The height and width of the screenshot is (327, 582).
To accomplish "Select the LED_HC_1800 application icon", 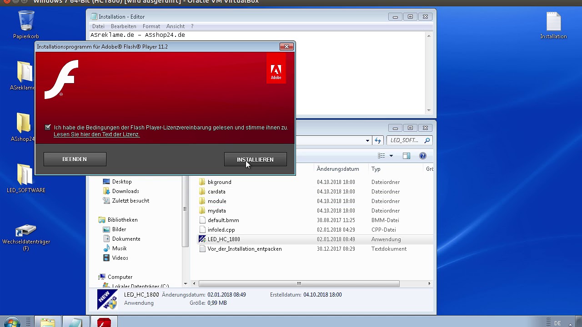I will [x=202, y=239].
